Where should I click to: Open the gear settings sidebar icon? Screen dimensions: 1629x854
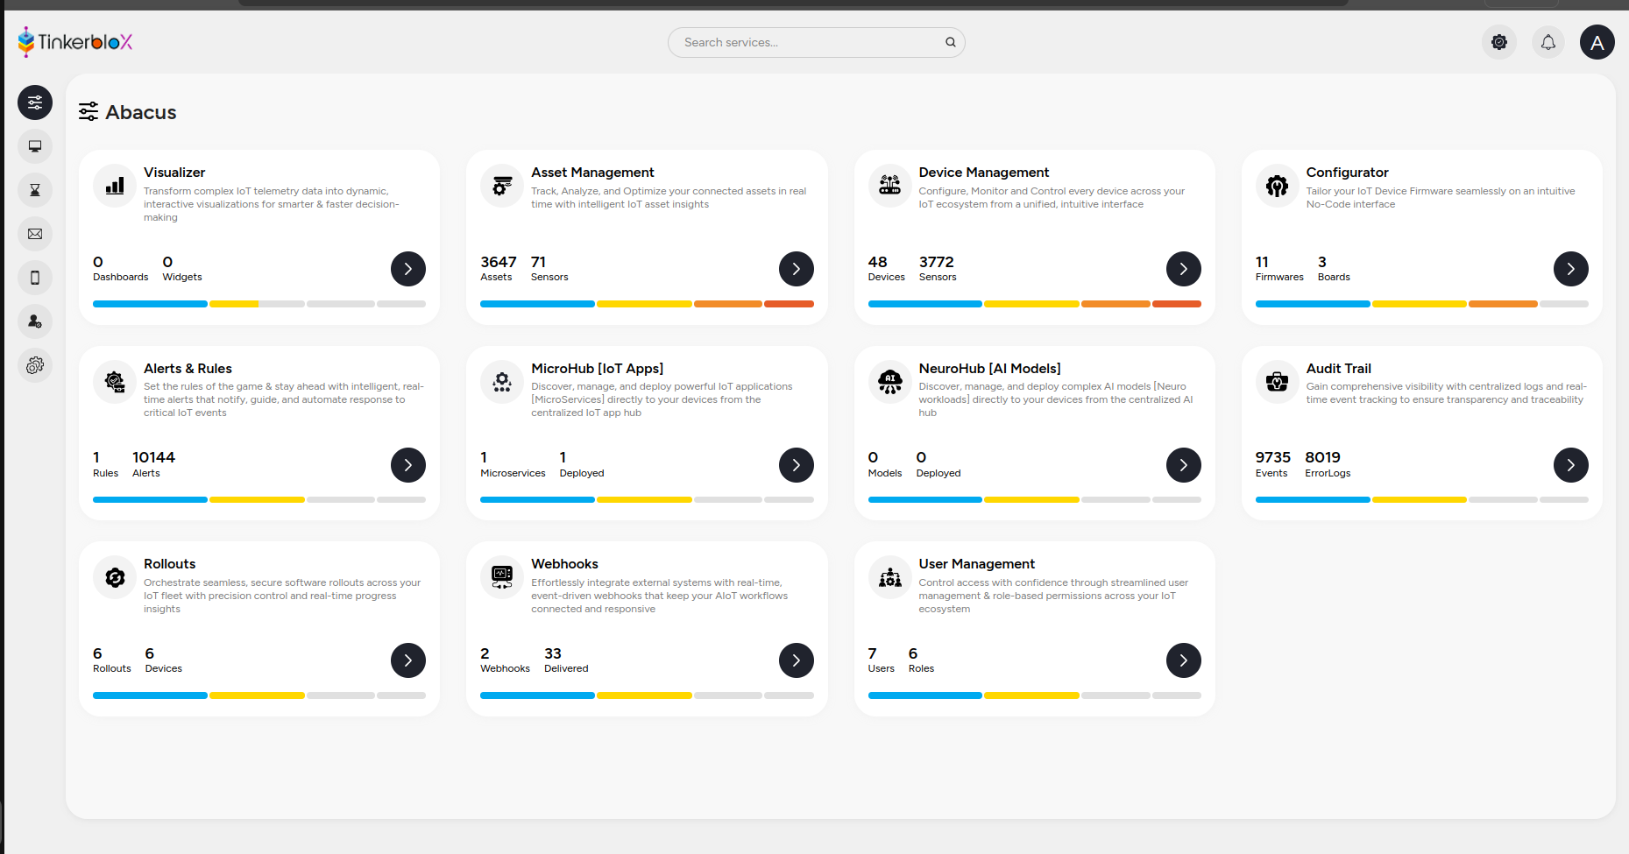click(35, 365)
